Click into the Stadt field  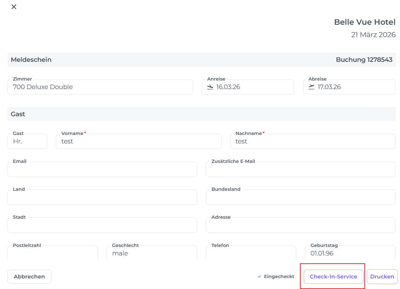coord(102,225)
